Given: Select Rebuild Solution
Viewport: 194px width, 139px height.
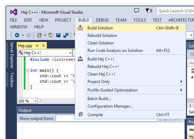Looking at the screenshot, I should pyautogui.click(x=130, y=36).
